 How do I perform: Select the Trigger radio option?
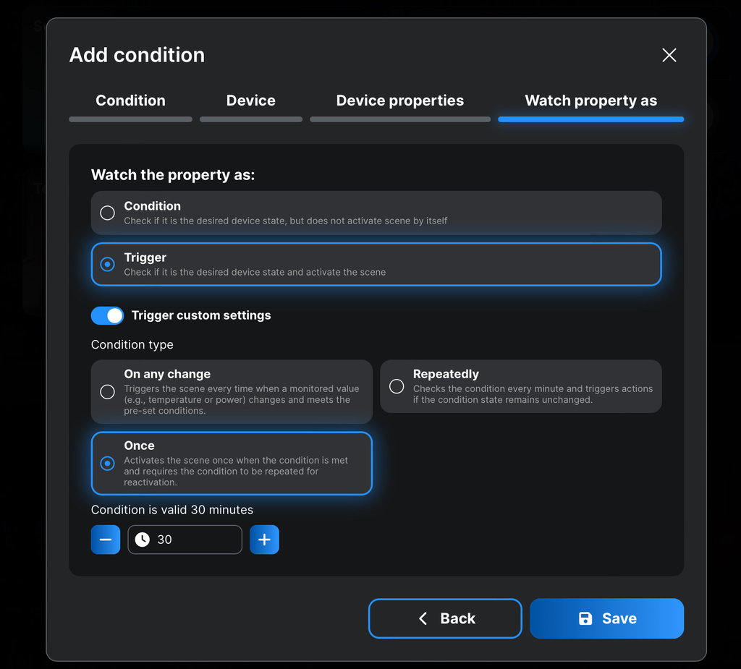coord(107,265)
